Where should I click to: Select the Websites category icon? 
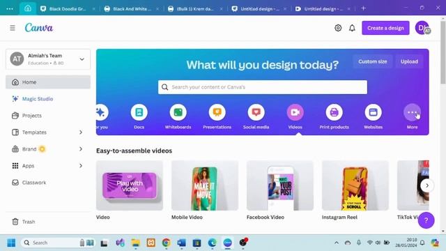coord(374,112)
